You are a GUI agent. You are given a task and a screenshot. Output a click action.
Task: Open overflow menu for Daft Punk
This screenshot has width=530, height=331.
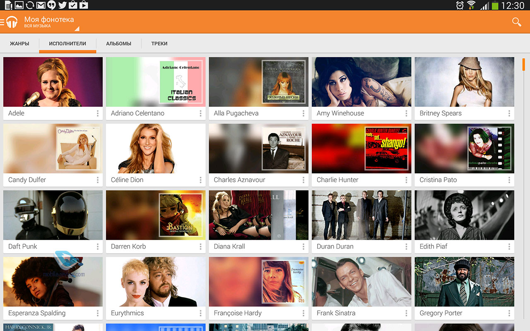(98, 247)
